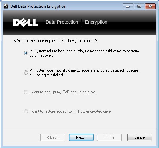Choose the restore access to FVE drive radio button
The width and height of the screenshot is (159, 148).
[26, 111]
